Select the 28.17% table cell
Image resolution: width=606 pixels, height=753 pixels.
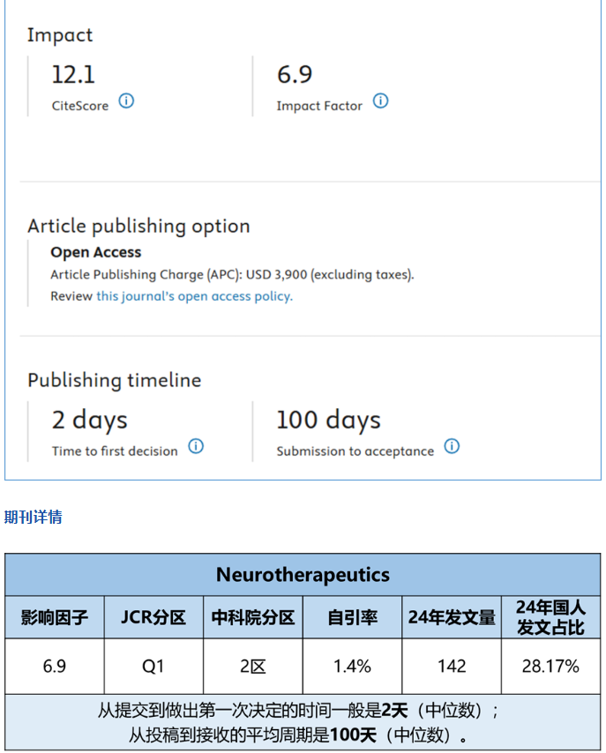coord(550,667)
